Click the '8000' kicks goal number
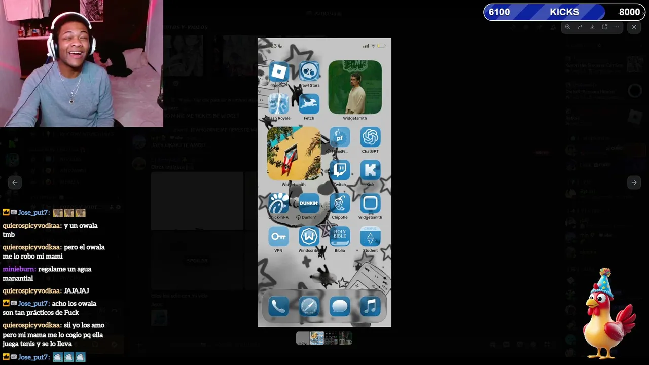The image size is (649, 365). click(629, 12)
